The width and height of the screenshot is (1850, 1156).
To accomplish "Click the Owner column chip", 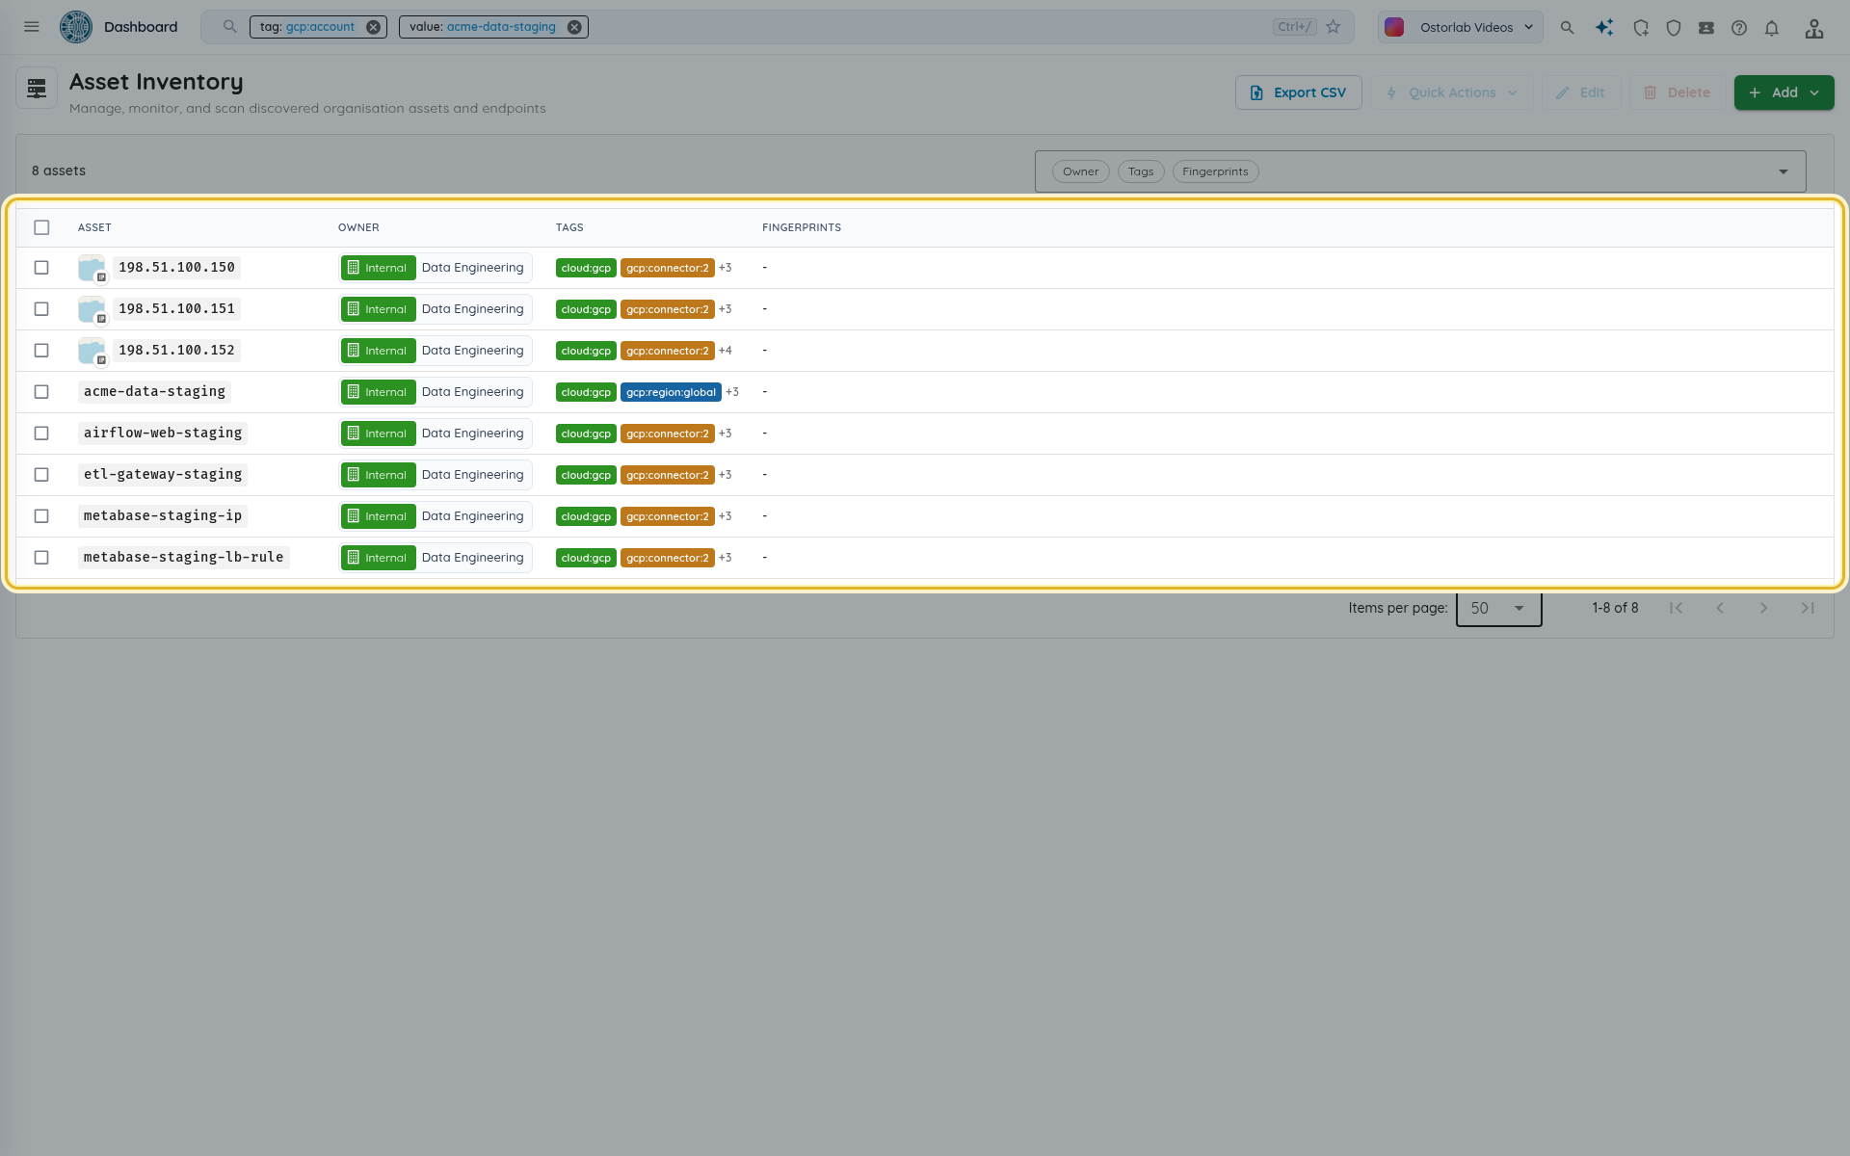I will click(1080, 171).
